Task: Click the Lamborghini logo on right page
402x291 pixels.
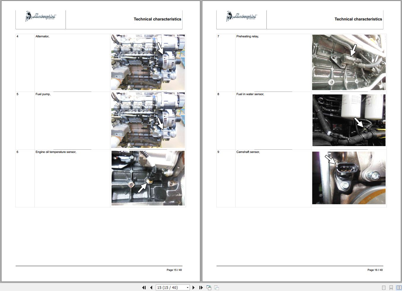Action: coord(241,17)
